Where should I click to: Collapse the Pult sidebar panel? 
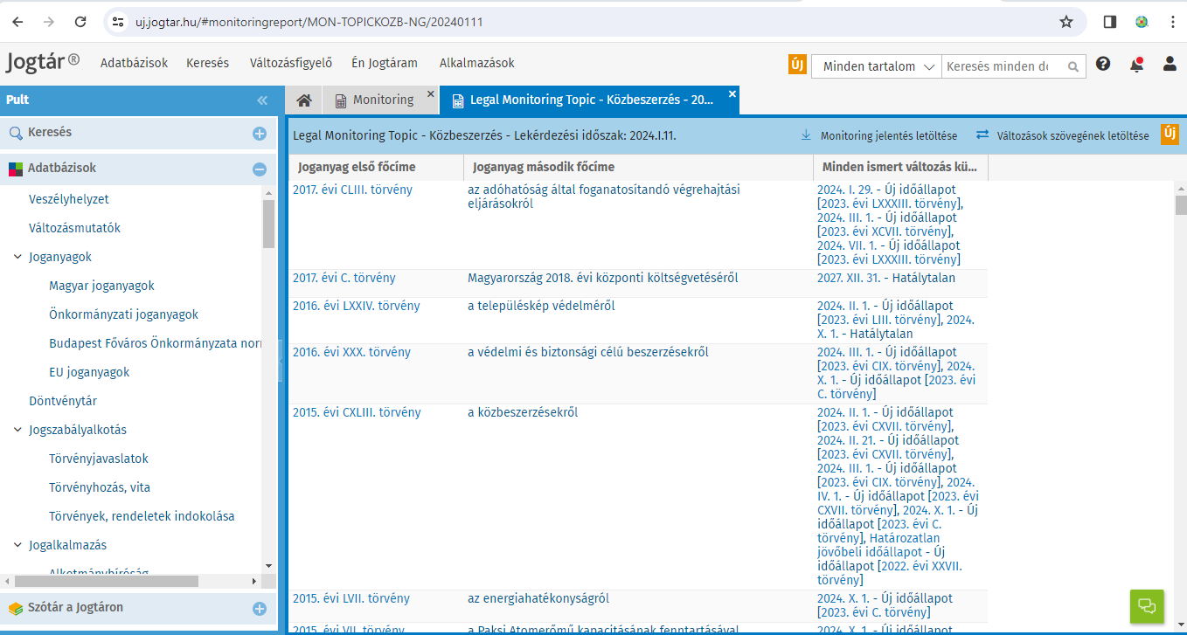tap(262, 100)
